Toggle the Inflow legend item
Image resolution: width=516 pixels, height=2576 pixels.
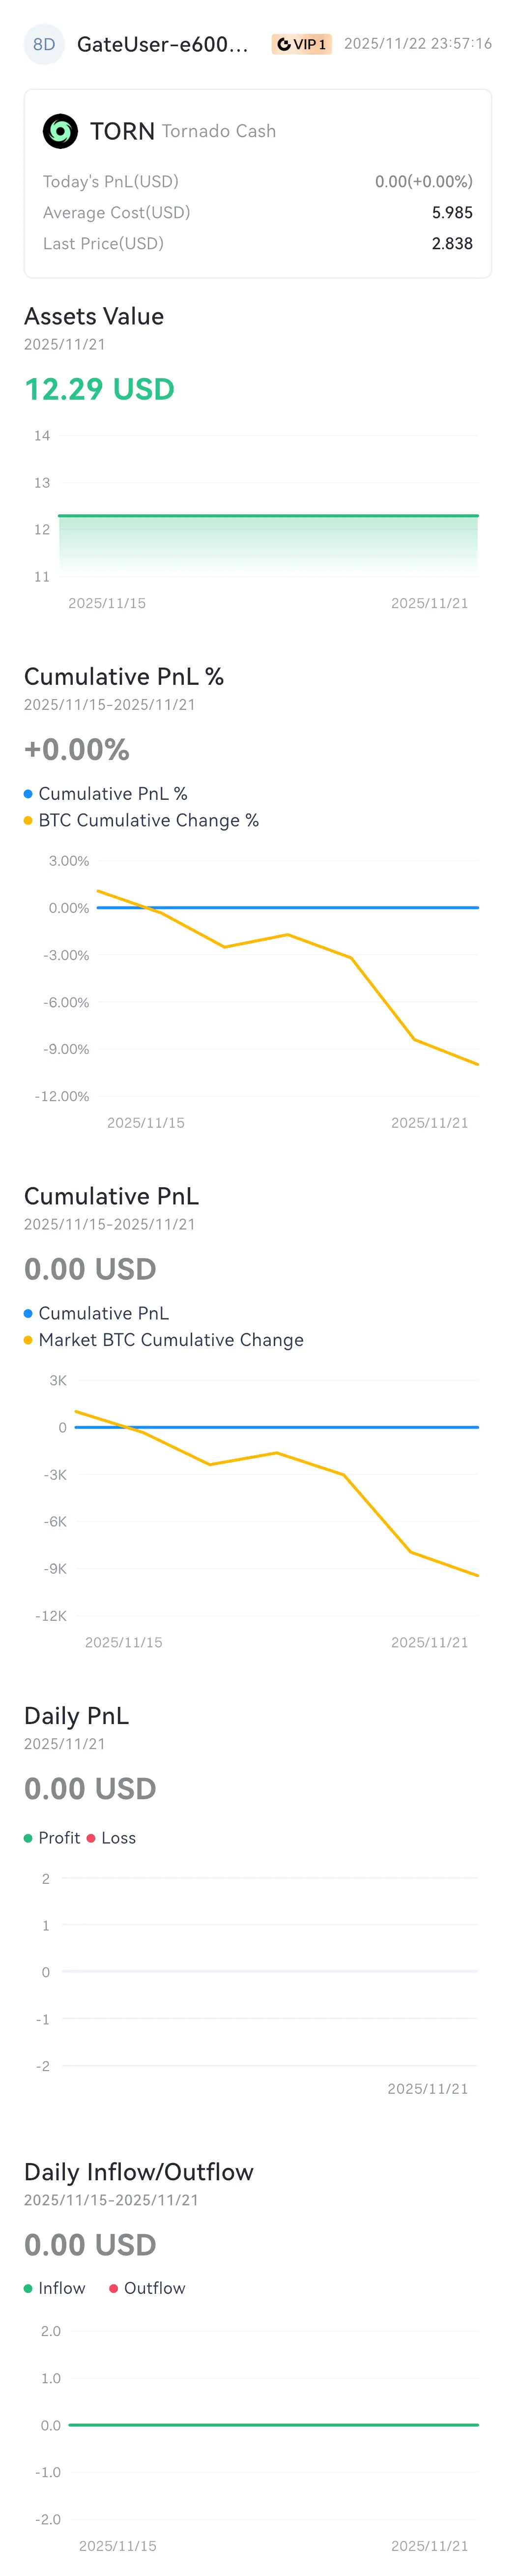pos(54,2288)
